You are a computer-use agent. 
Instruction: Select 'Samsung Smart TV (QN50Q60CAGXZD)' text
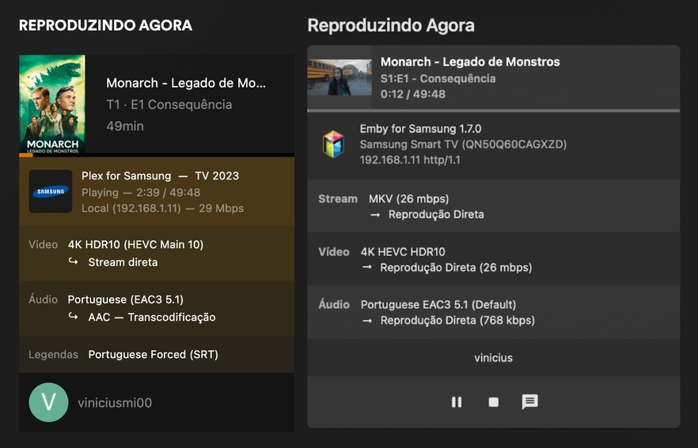(x=463, y=145)
